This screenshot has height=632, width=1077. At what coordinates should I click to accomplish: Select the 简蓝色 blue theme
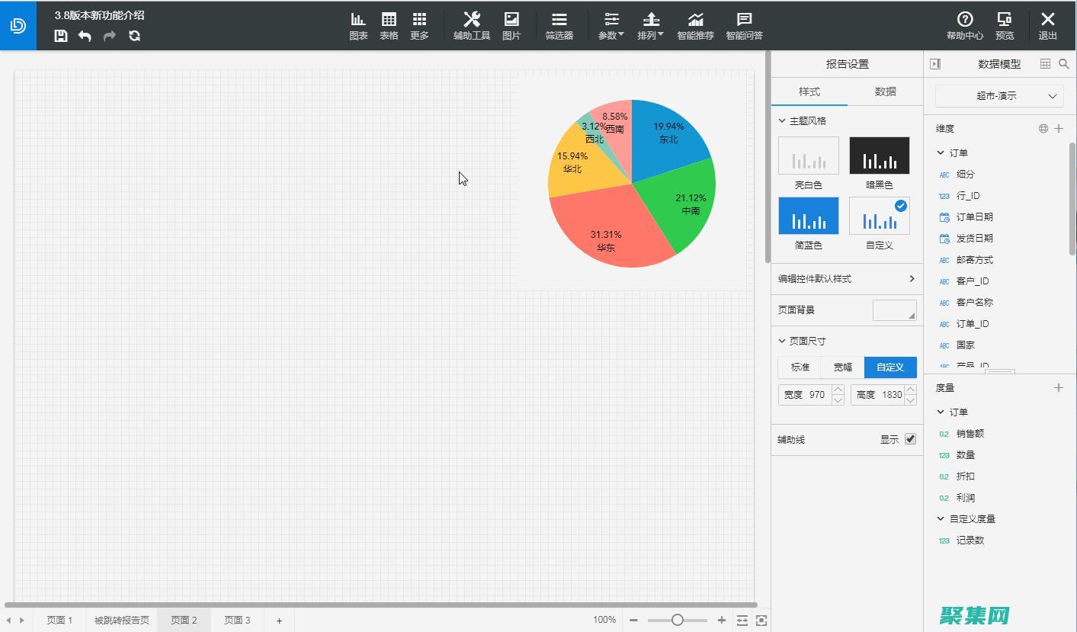pos(808,217)
